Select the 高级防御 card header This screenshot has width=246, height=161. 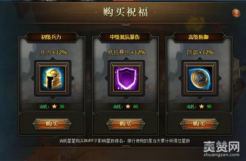pyautogui.click(x=199, y=37)
